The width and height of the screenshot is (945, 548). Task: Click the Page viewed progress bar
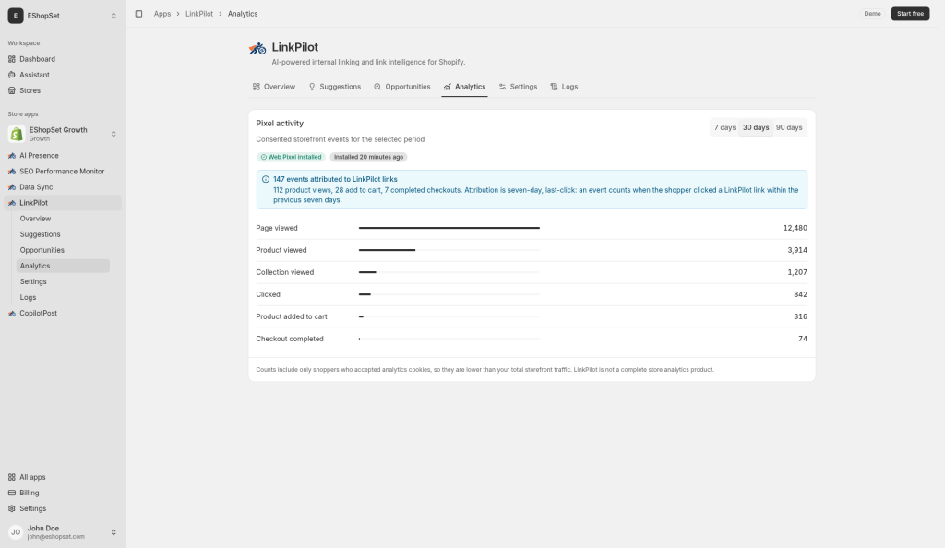[x=449, y=228]
